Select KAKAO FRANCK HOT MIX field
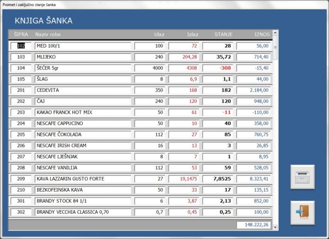329x239 pixels. point(83,112)
